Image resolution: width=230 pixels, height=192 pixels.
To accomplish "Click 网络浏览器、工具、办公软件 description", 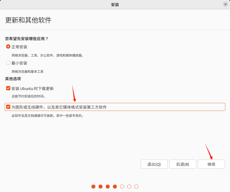I will tap(47, 56).
